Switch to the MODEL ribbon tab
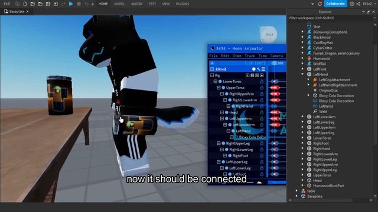 pyautogui.click(x=119, y=4)
